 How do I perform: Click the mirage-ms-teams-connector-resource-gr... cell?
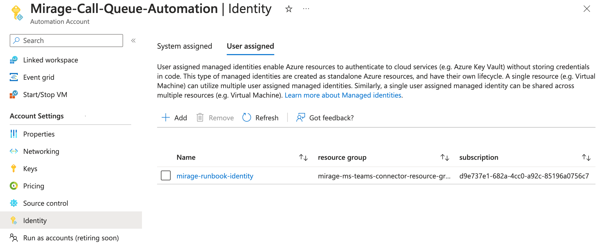[384, 176]
